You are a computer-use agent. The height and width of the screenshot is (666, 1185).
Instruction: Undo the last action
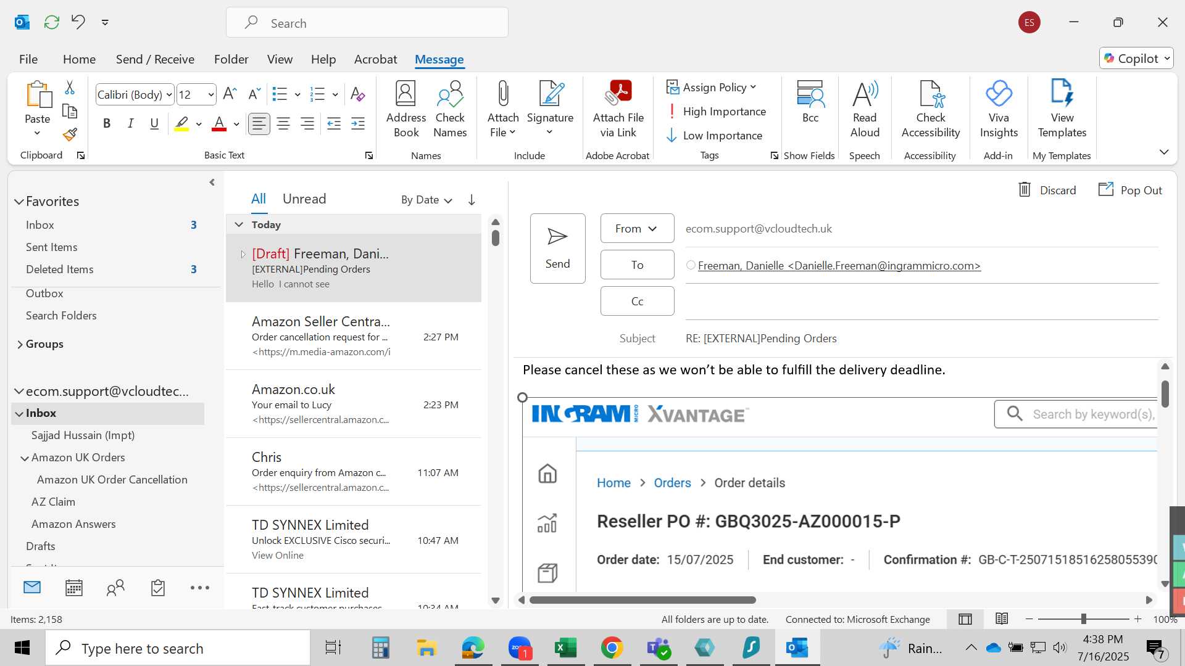coord(78,22)
